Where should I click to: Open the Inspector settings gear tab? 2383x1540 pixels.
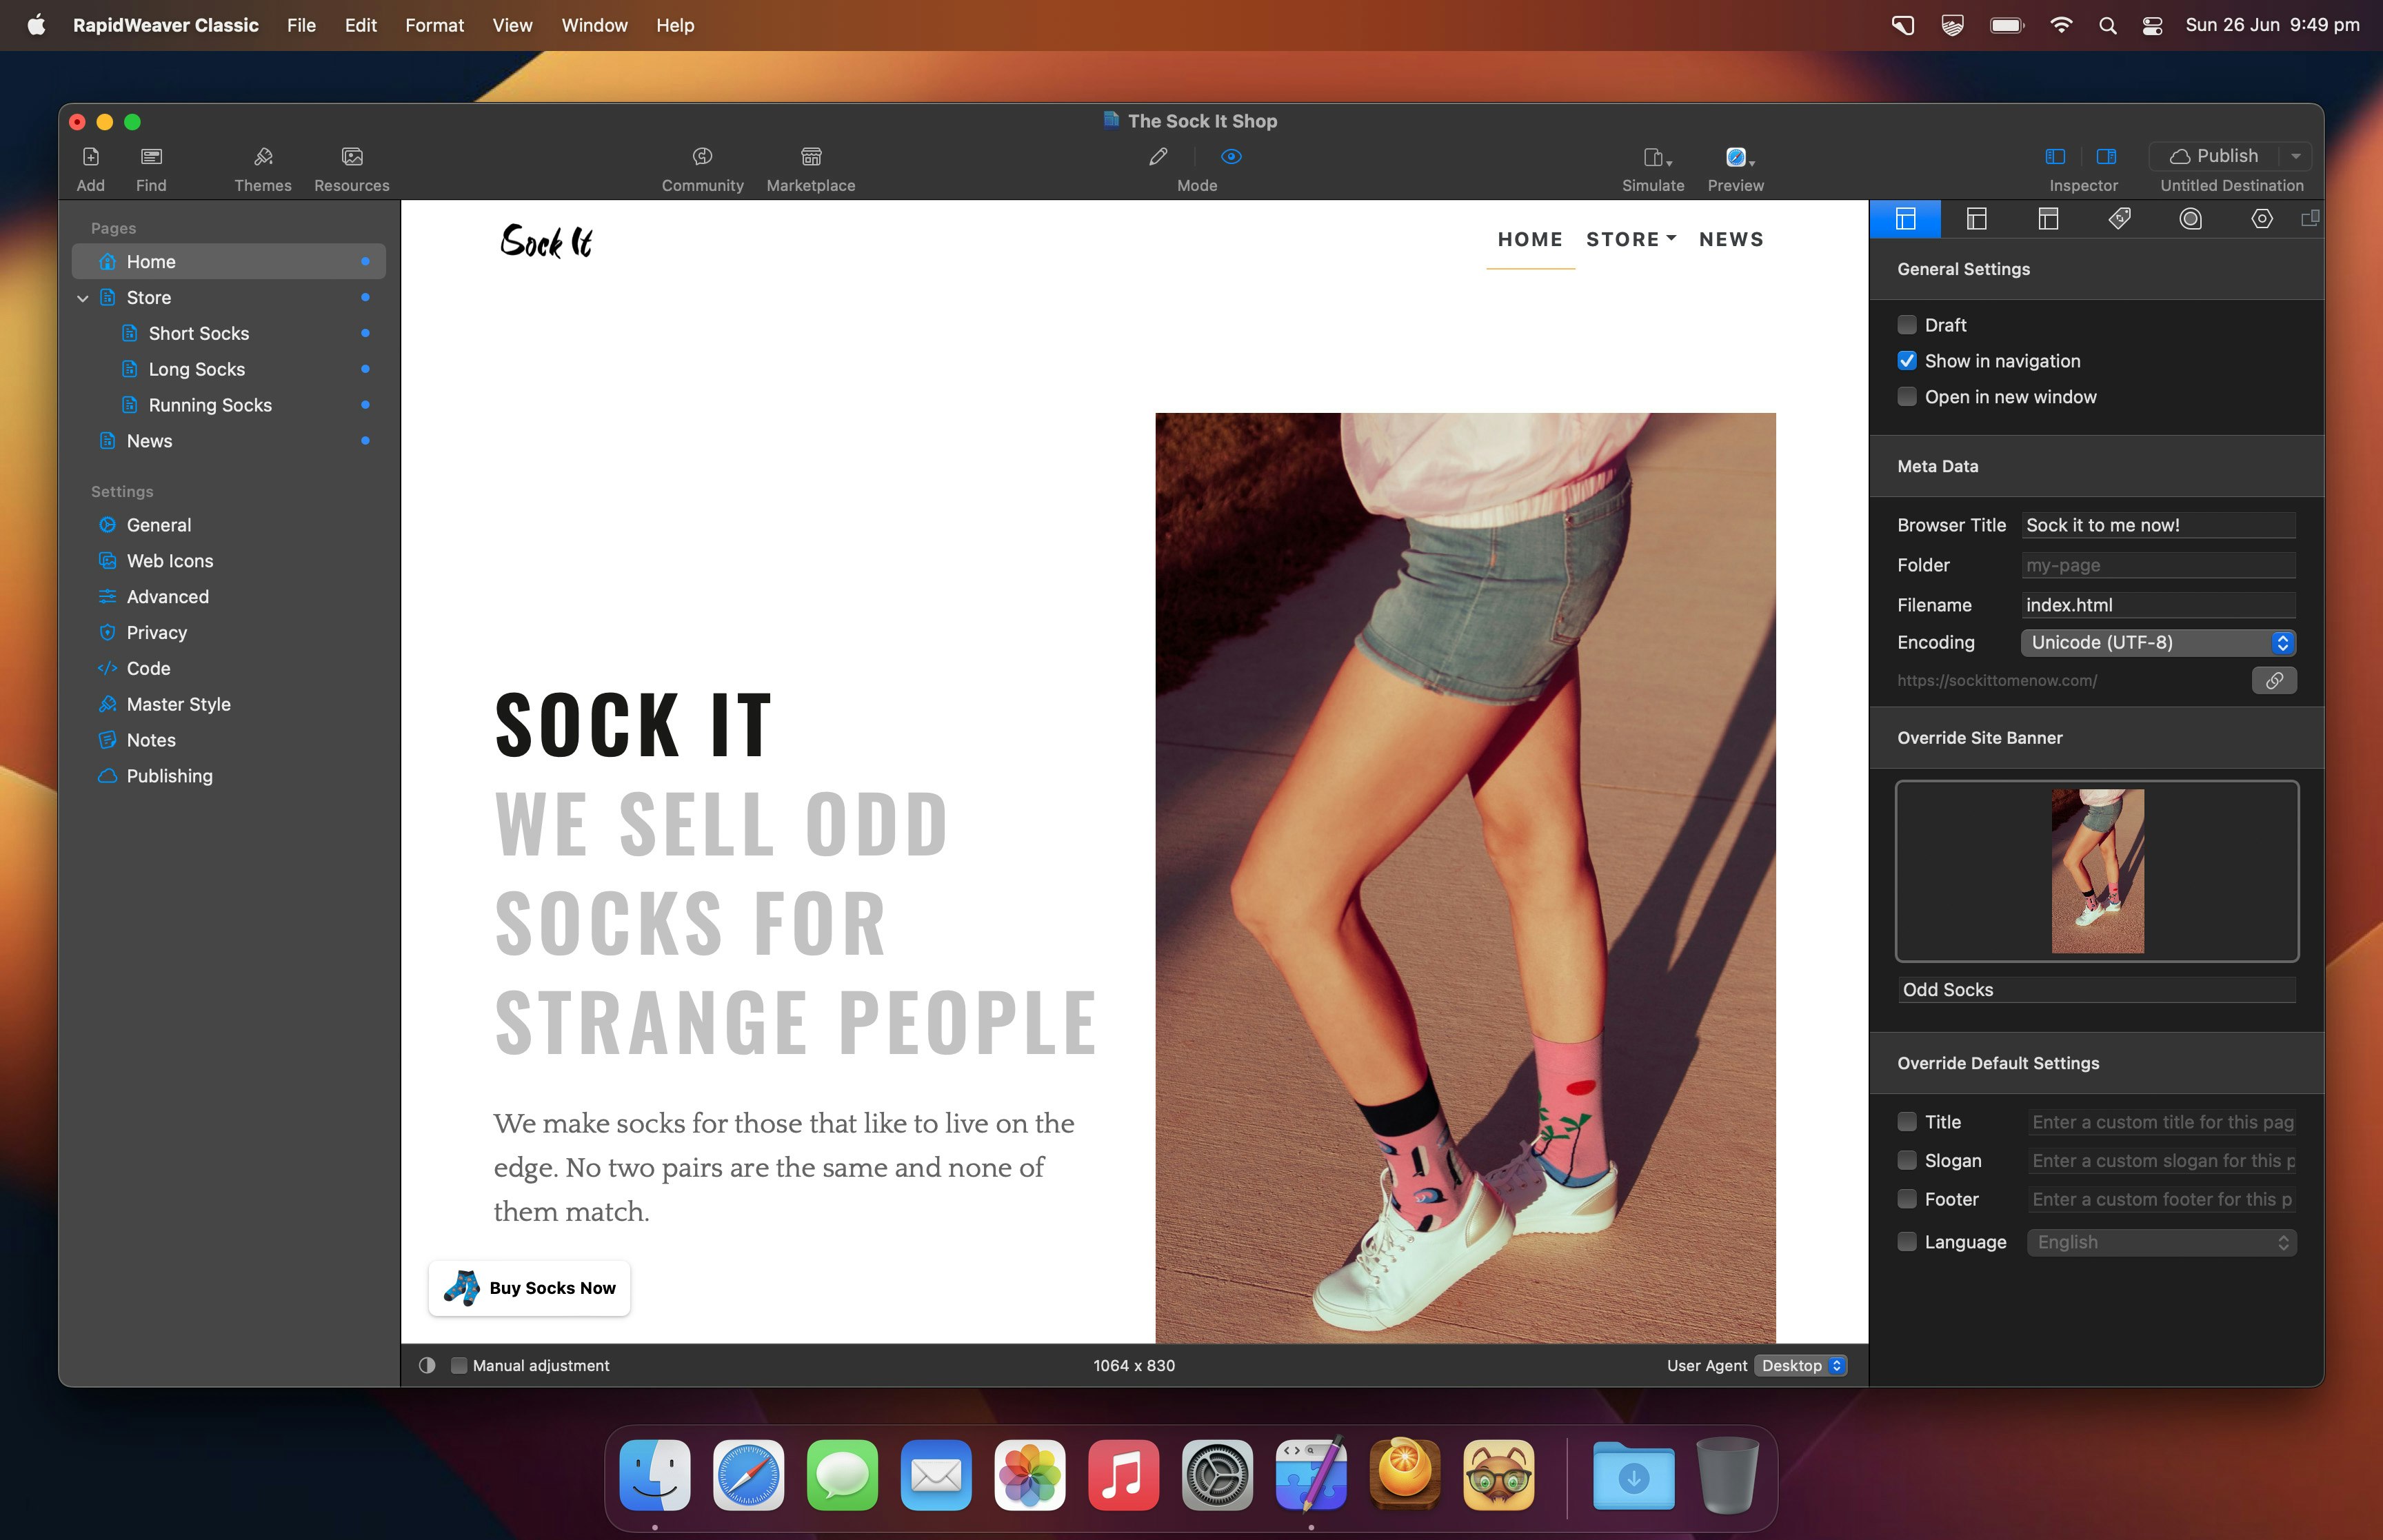coord(2262,219)
